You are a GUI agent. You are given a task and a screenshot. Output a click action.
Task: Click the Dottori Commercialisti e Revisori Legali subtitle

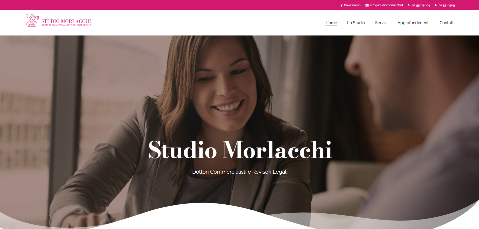pos(240,172)
